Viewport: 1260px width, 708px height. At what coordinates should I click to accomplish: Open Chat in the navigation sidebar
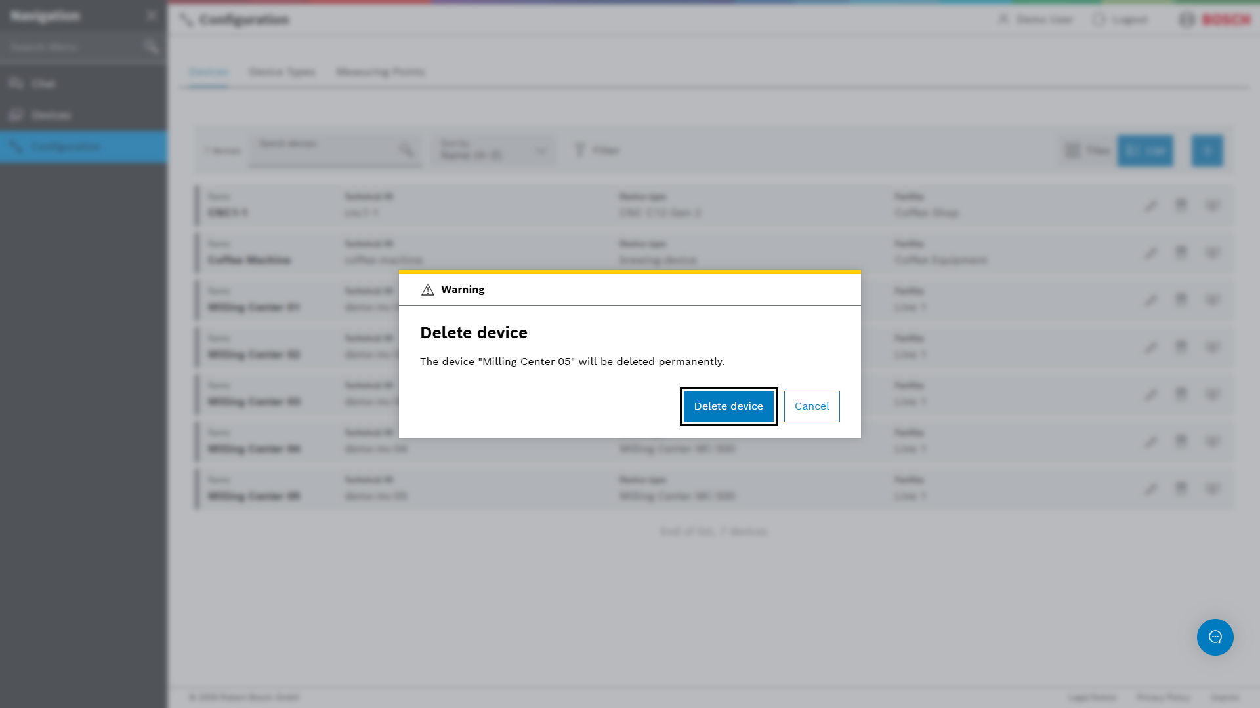click(x=83, y=84)
